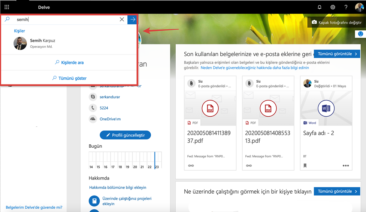This screenshot has height=212, width=366.
Task: Open account profile picture in header
Action: click(x=360, y=7)
